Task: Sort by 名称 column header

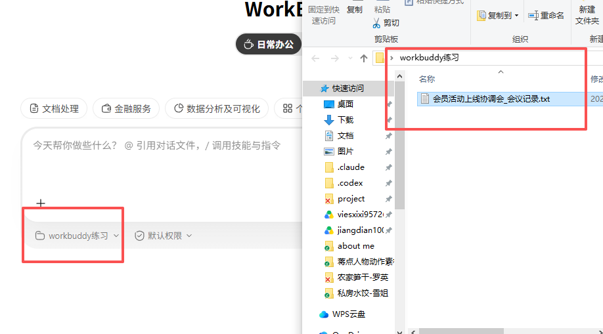Action: [426, 79]
